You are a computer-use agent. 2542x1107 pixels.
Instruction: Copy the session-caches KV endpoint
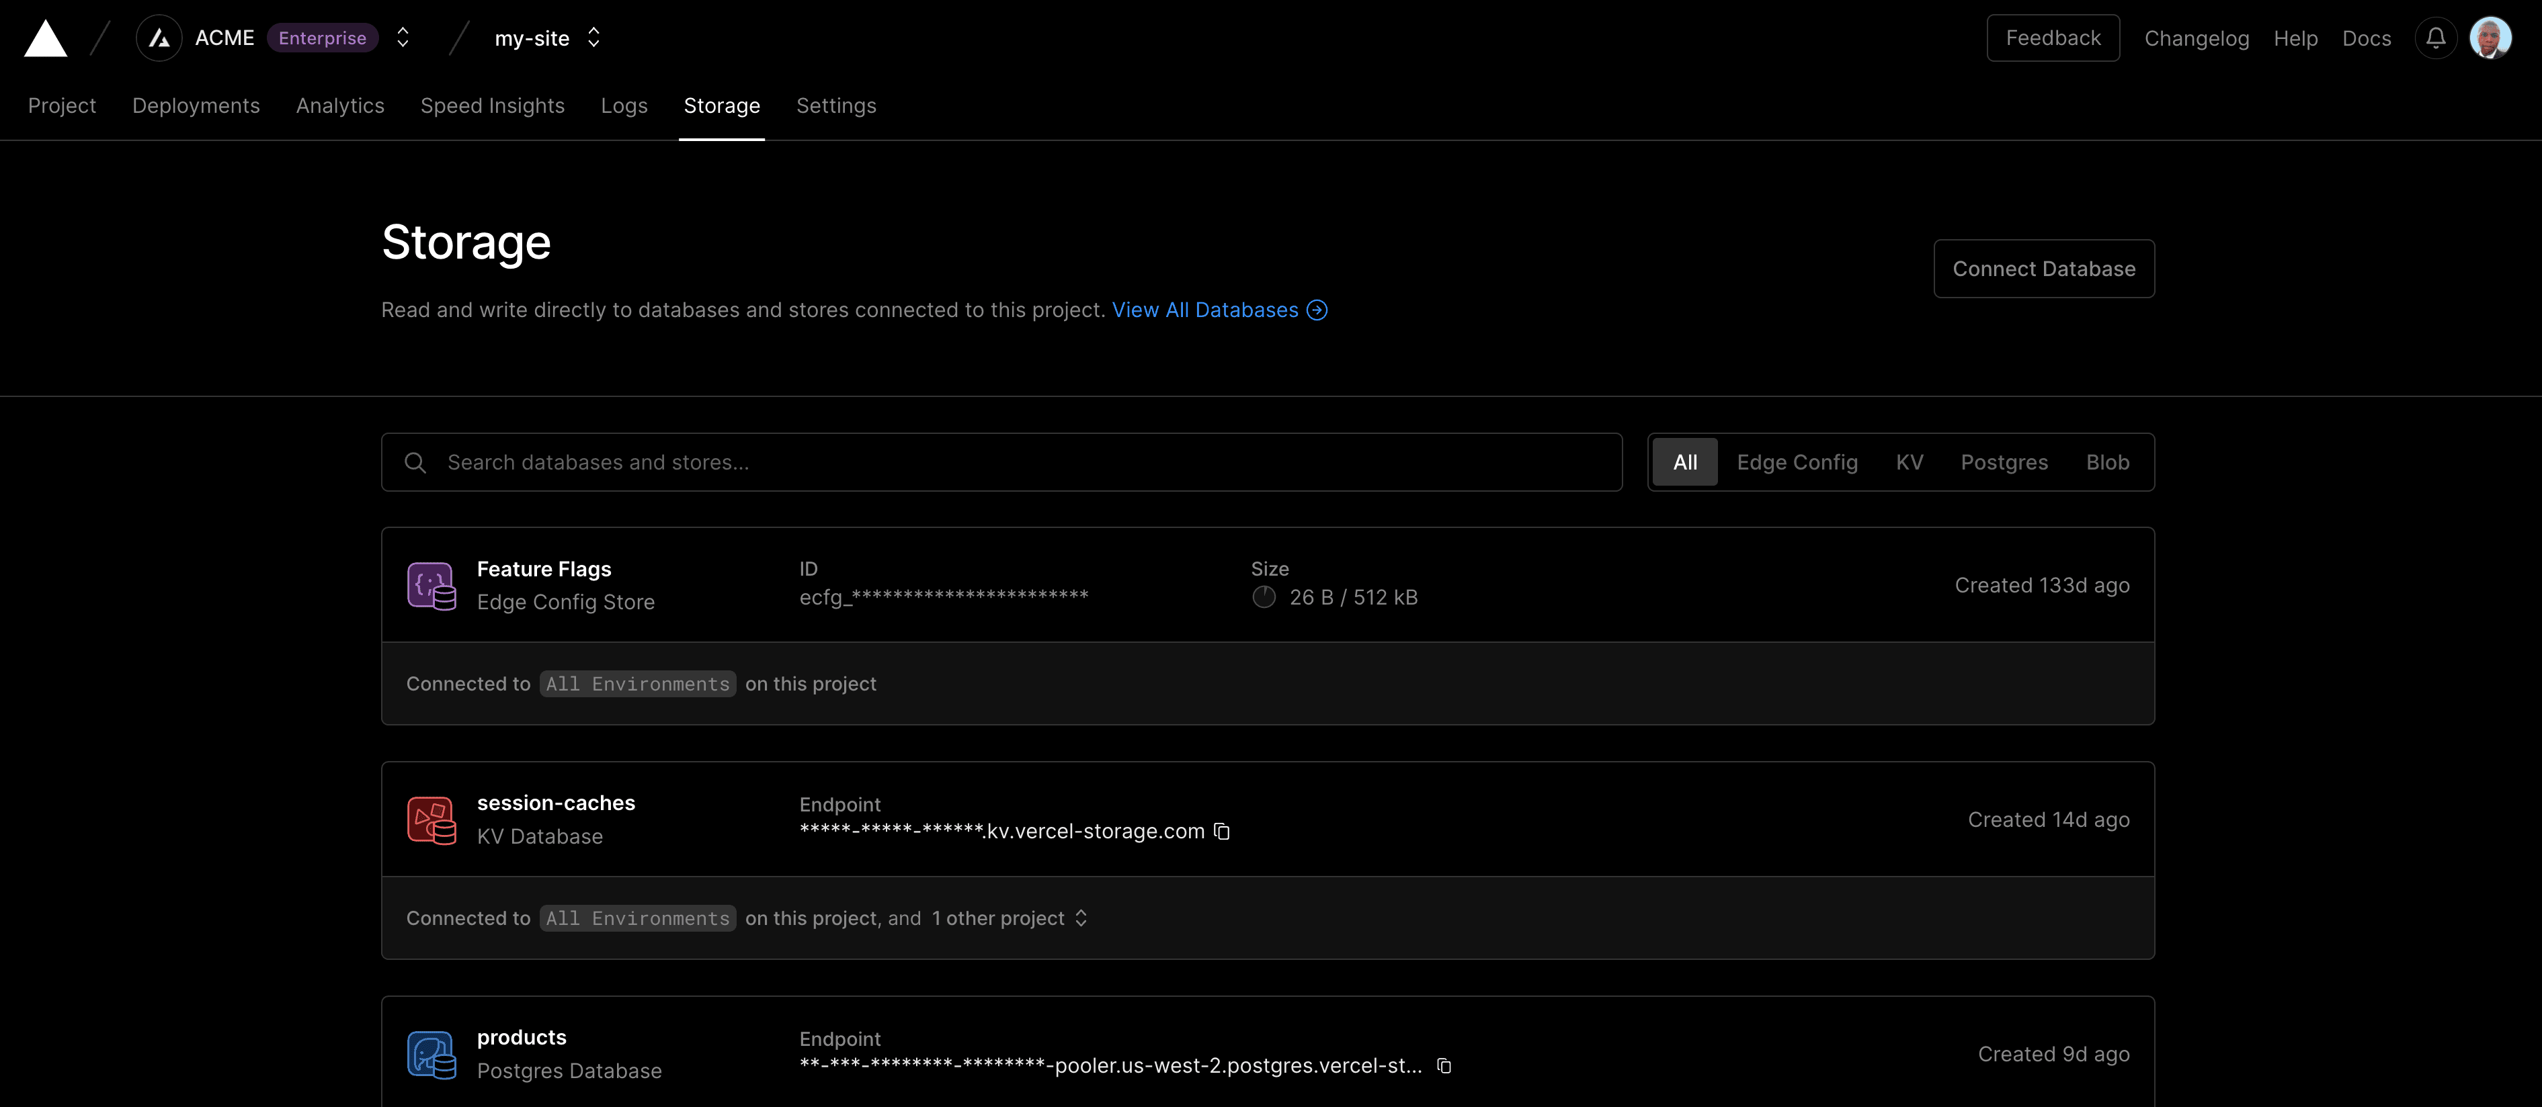point(1222,832)
